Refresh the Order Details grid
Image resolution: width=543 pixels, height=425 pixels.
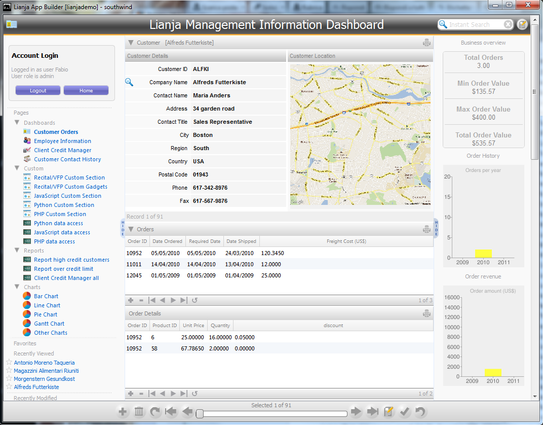point(195,394)
